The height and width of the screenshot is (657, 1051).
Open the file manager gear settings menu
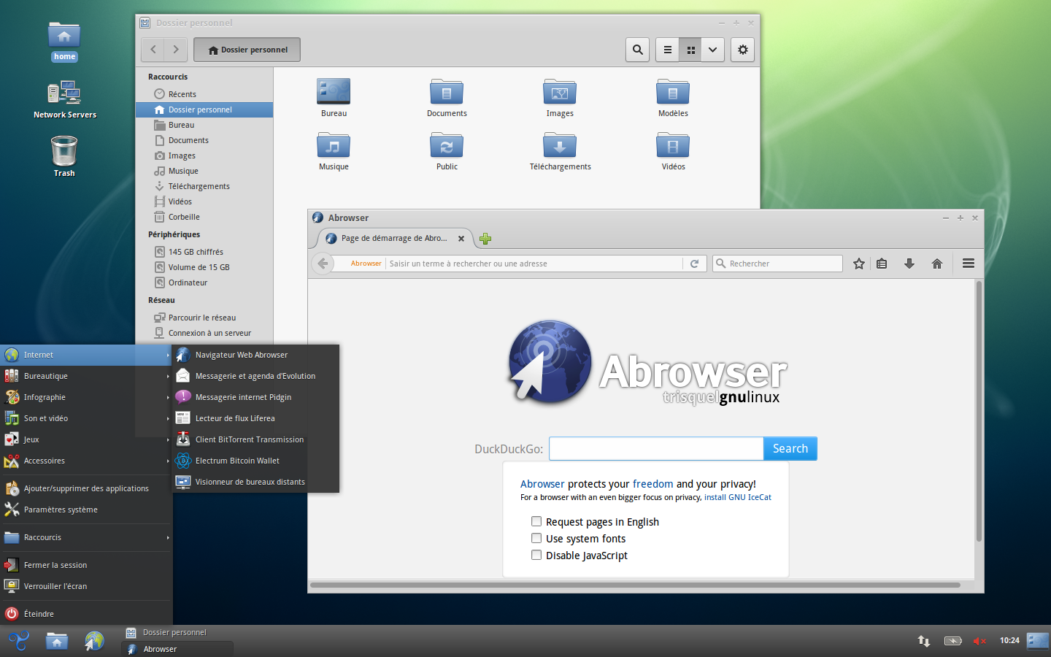tap(742, 50)
